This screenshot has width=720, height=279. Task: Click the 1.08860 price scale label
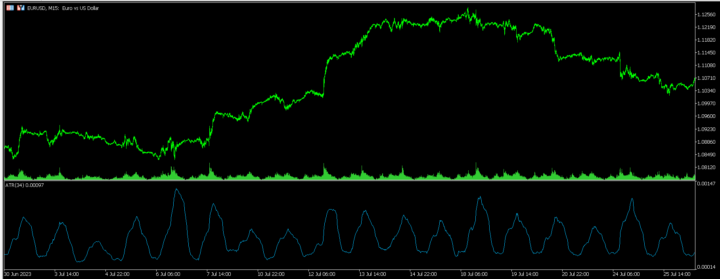706,142
